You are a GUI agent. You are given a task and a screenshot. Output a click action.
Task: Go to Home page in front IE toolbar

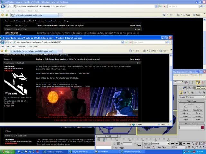(131, 51)
